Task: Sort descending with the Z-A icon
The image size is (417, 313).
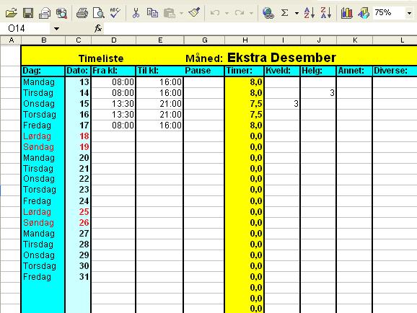Action: point(326,12)
